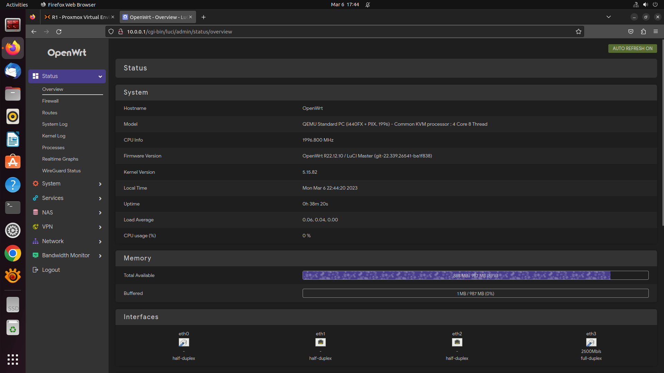Click the padlock connection info icon
The width and height of the screenshot is (664, 373).
click(121, 31)
